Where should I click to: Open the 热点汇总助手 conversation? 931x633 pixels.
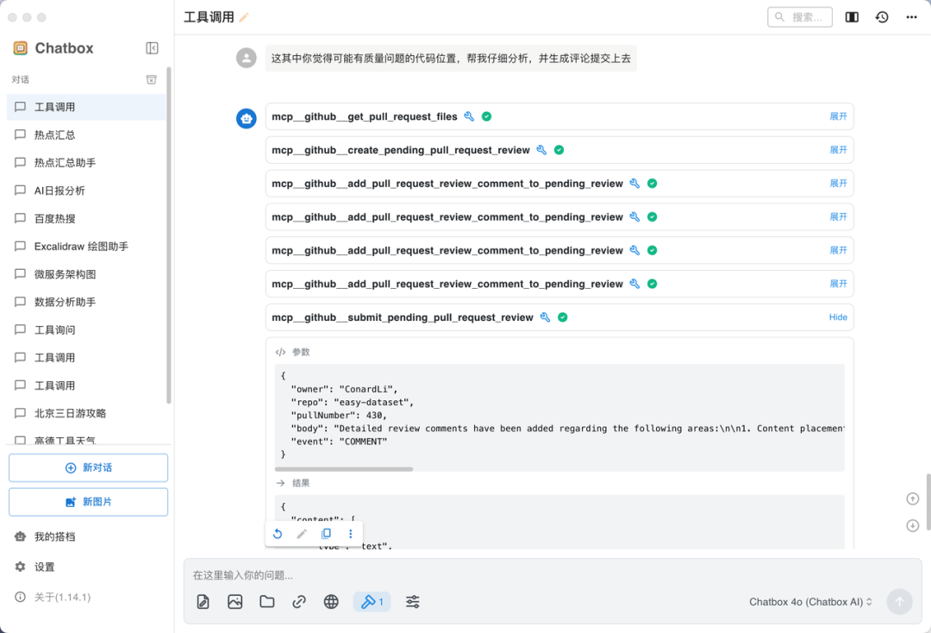pyautogui.click(x=66, y=163)
